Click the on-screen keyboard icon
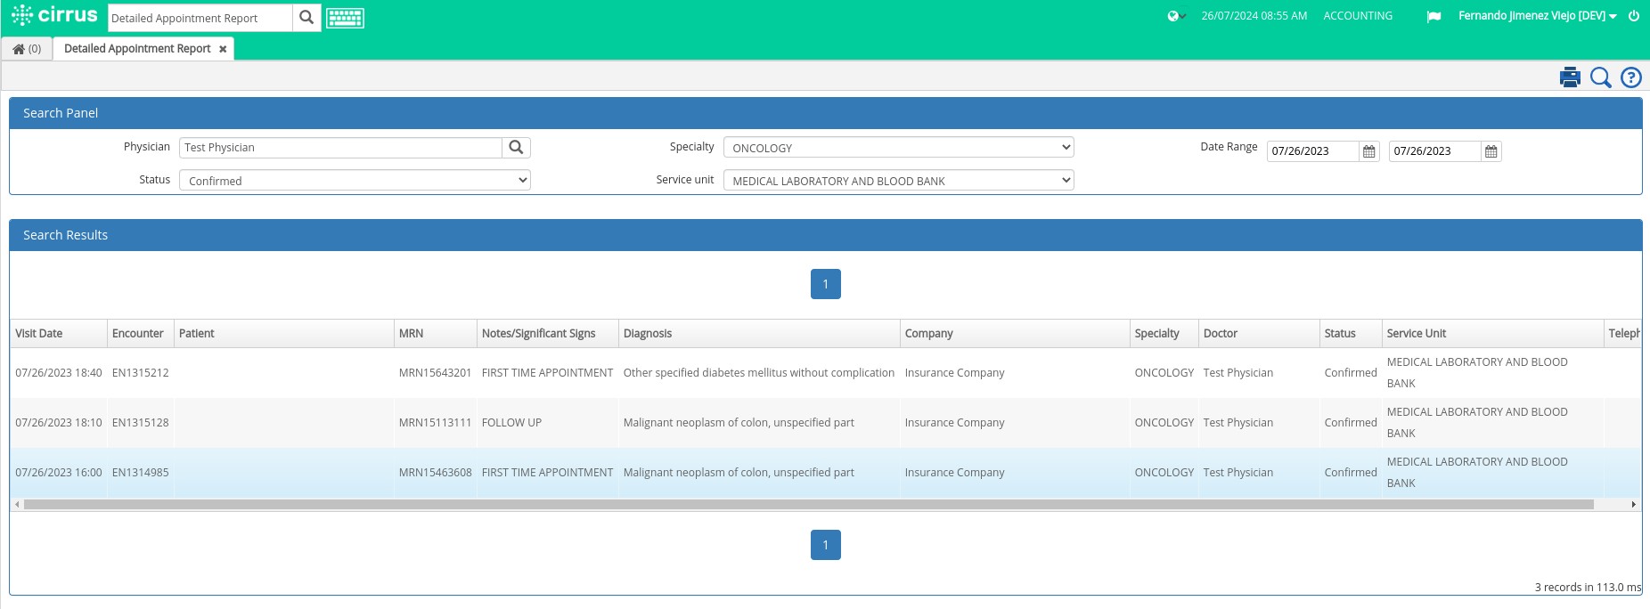Image resolution: width=1650 pixels, height=609 pixels. coord(345,18)
